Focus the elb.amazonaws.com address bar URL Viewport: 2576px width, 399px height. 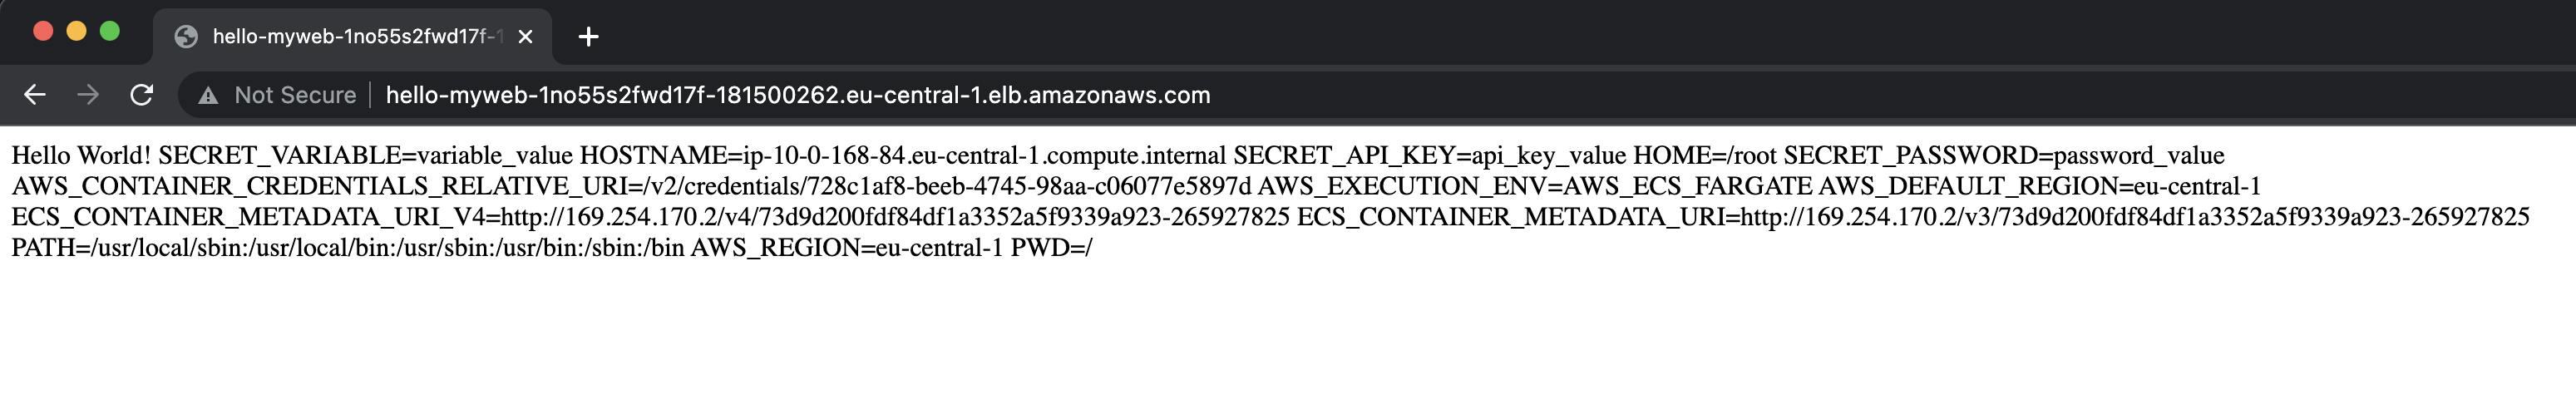(797, 96)
